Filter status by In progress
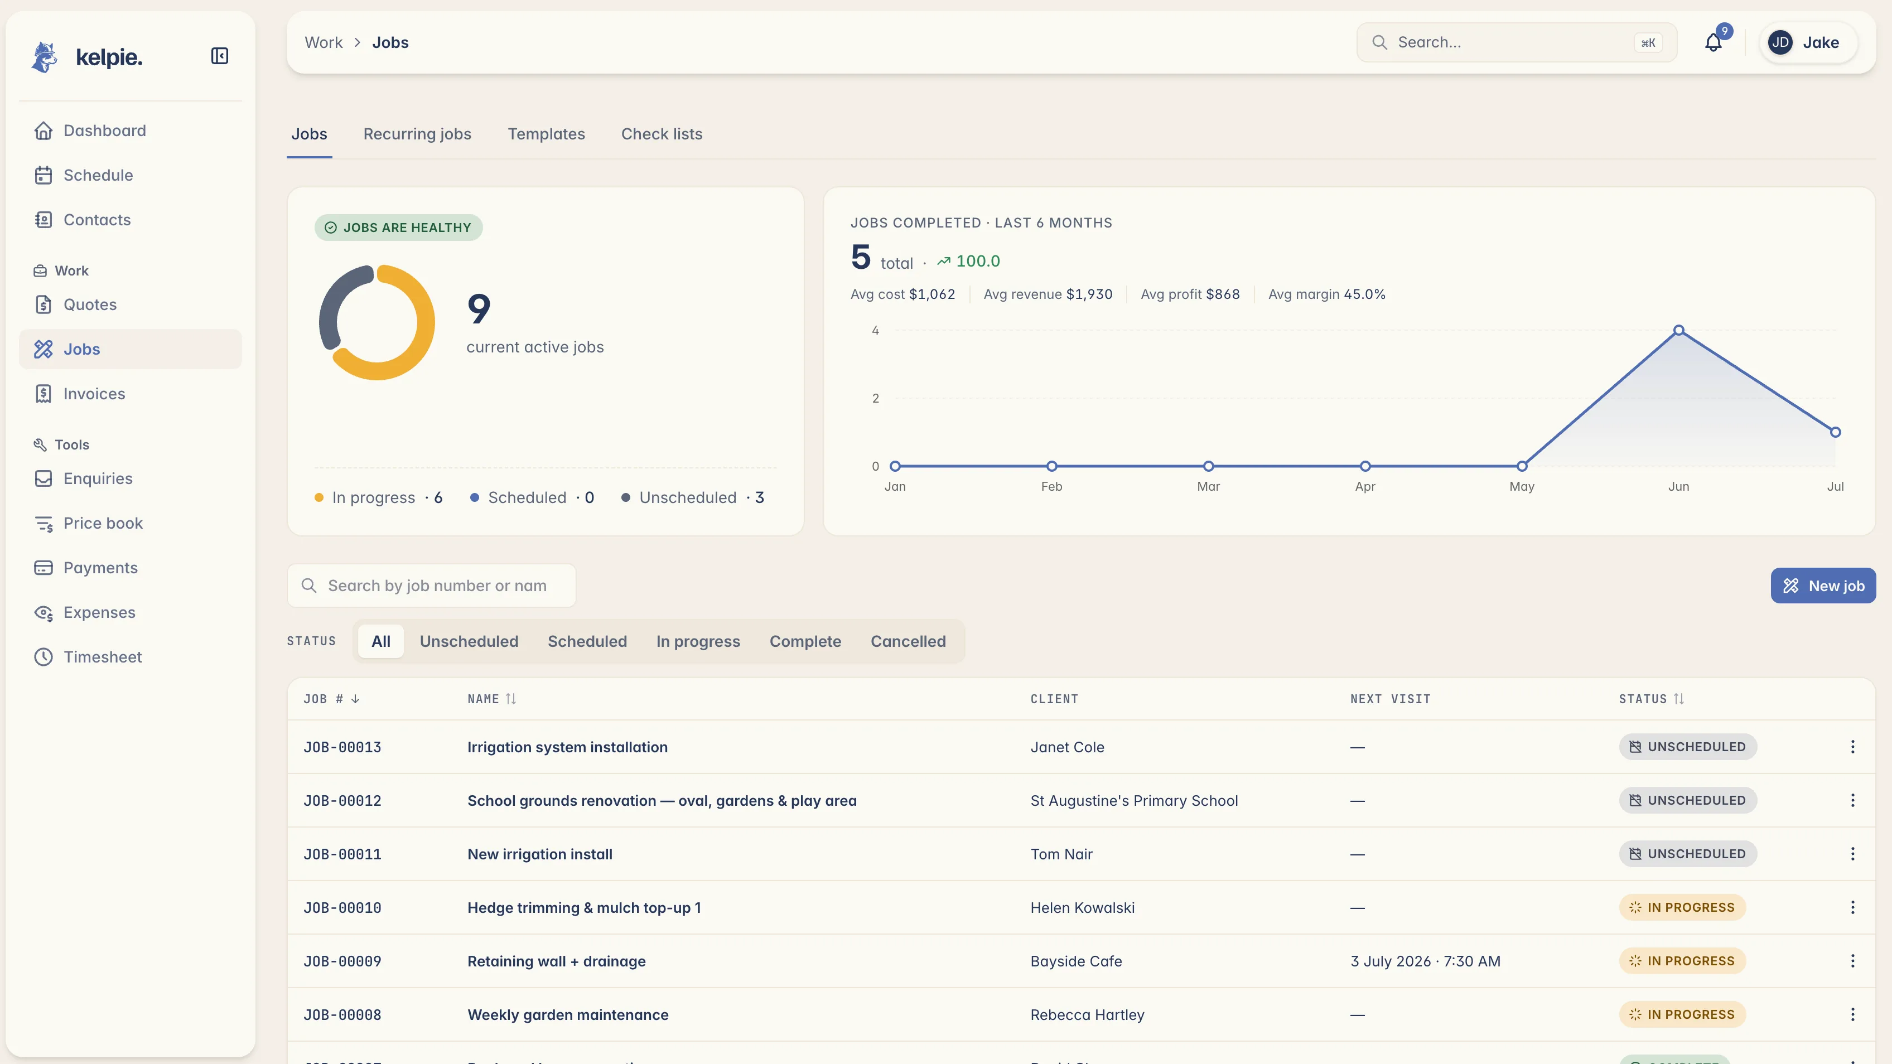Viewport: 1892px width, 1064px height. click(698, 642)
